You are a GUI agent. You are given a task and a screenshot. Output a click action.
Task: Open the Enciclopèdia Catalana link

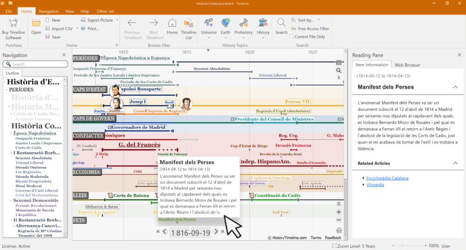click(387, 178)
